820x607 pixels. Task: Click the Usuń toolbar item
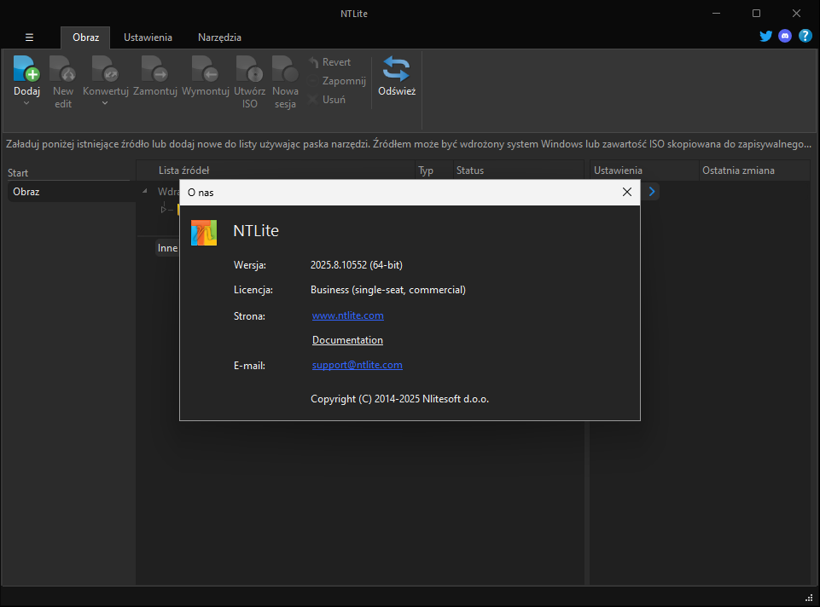click(x=328, y=99)
